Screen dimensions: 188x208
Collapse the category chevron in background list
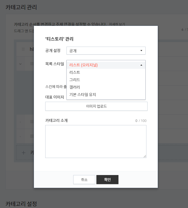click(20, 64)
